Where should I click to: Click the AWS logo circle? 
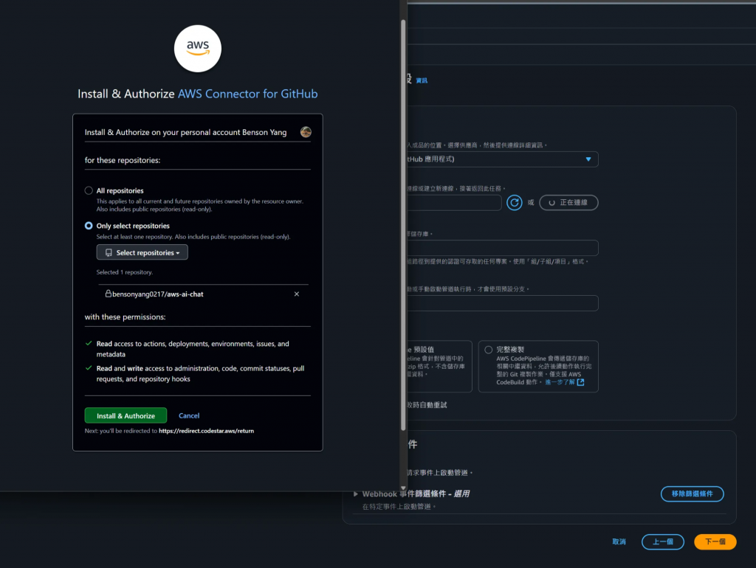[x=198, y=49]
